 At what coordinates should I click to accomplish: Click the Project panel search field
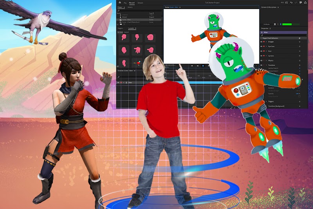tap(139, 11)
